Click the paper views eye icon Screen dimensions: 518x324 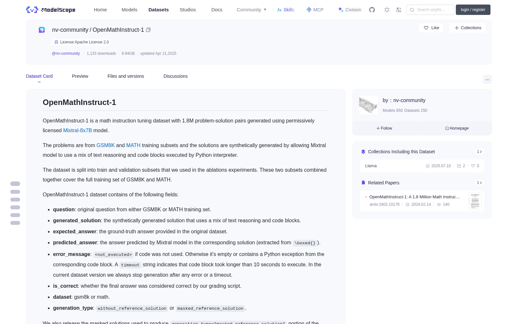click(x=439, y=204)
